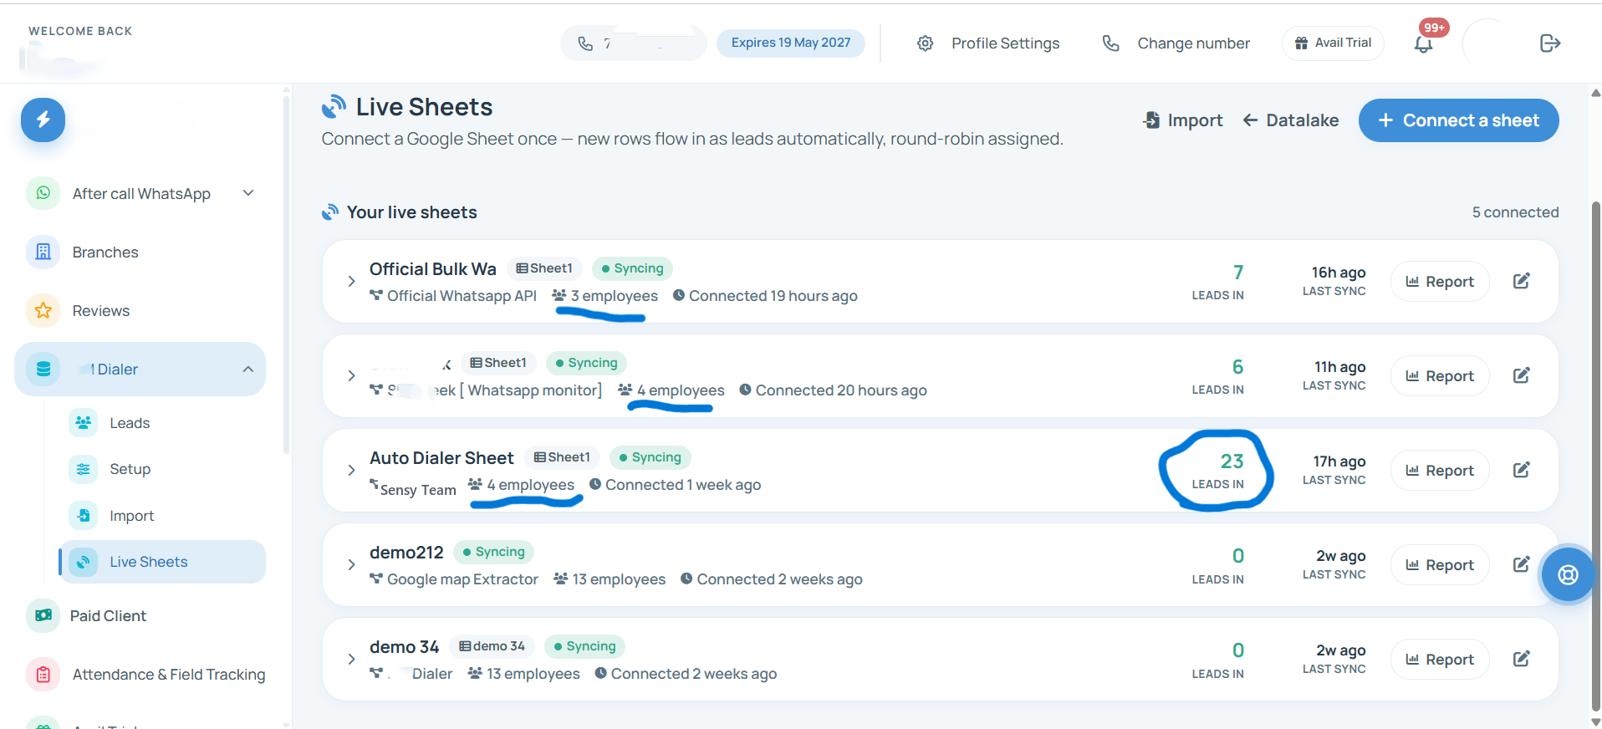Click the Paid Client money icon
The width and height of the screenshot is (1602, 729).
click(x=43, y=615)
